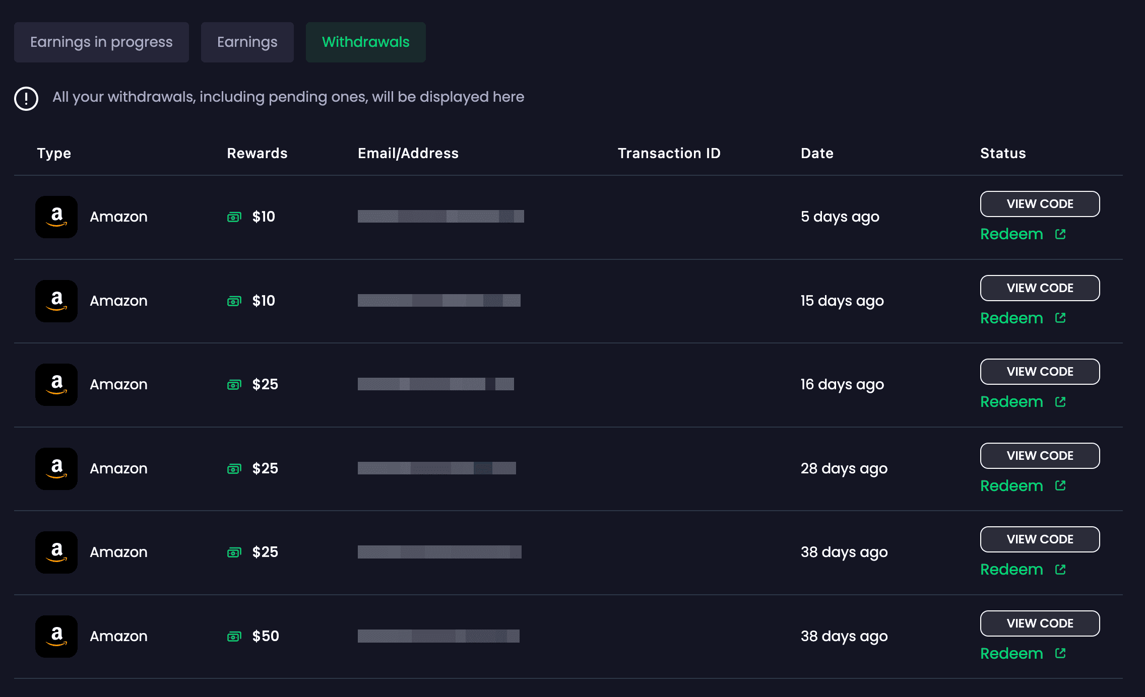This screenshot has height=697, width=1145.
Task: Click Redeem for the 15 days ago withdrawal
Action: 1011,318
